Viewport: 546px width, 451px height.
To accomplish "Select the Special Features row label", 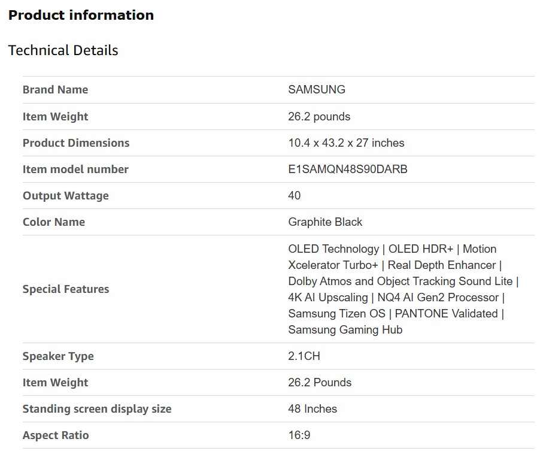I will 66,289.
